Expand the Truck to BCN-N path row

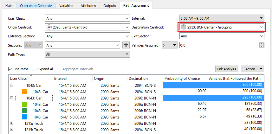12,123
